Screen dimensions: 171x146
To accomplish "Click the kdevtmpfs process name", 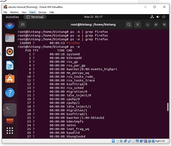I will pos(75,122).
